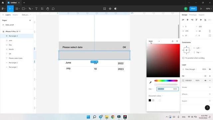This screenshot has height=120, width=213.
Task: Add a stroke with plus button
Action: (210, 87)
